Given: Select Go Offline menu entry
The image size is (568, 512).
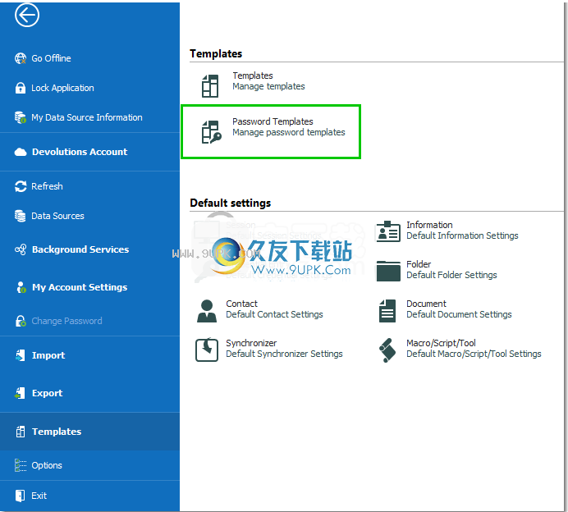Looking at the screenshot, I should pyautogui.click(x=89, y=58).
